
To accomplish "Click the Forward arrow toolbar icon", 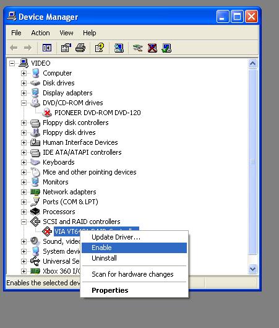I will 28,48.
